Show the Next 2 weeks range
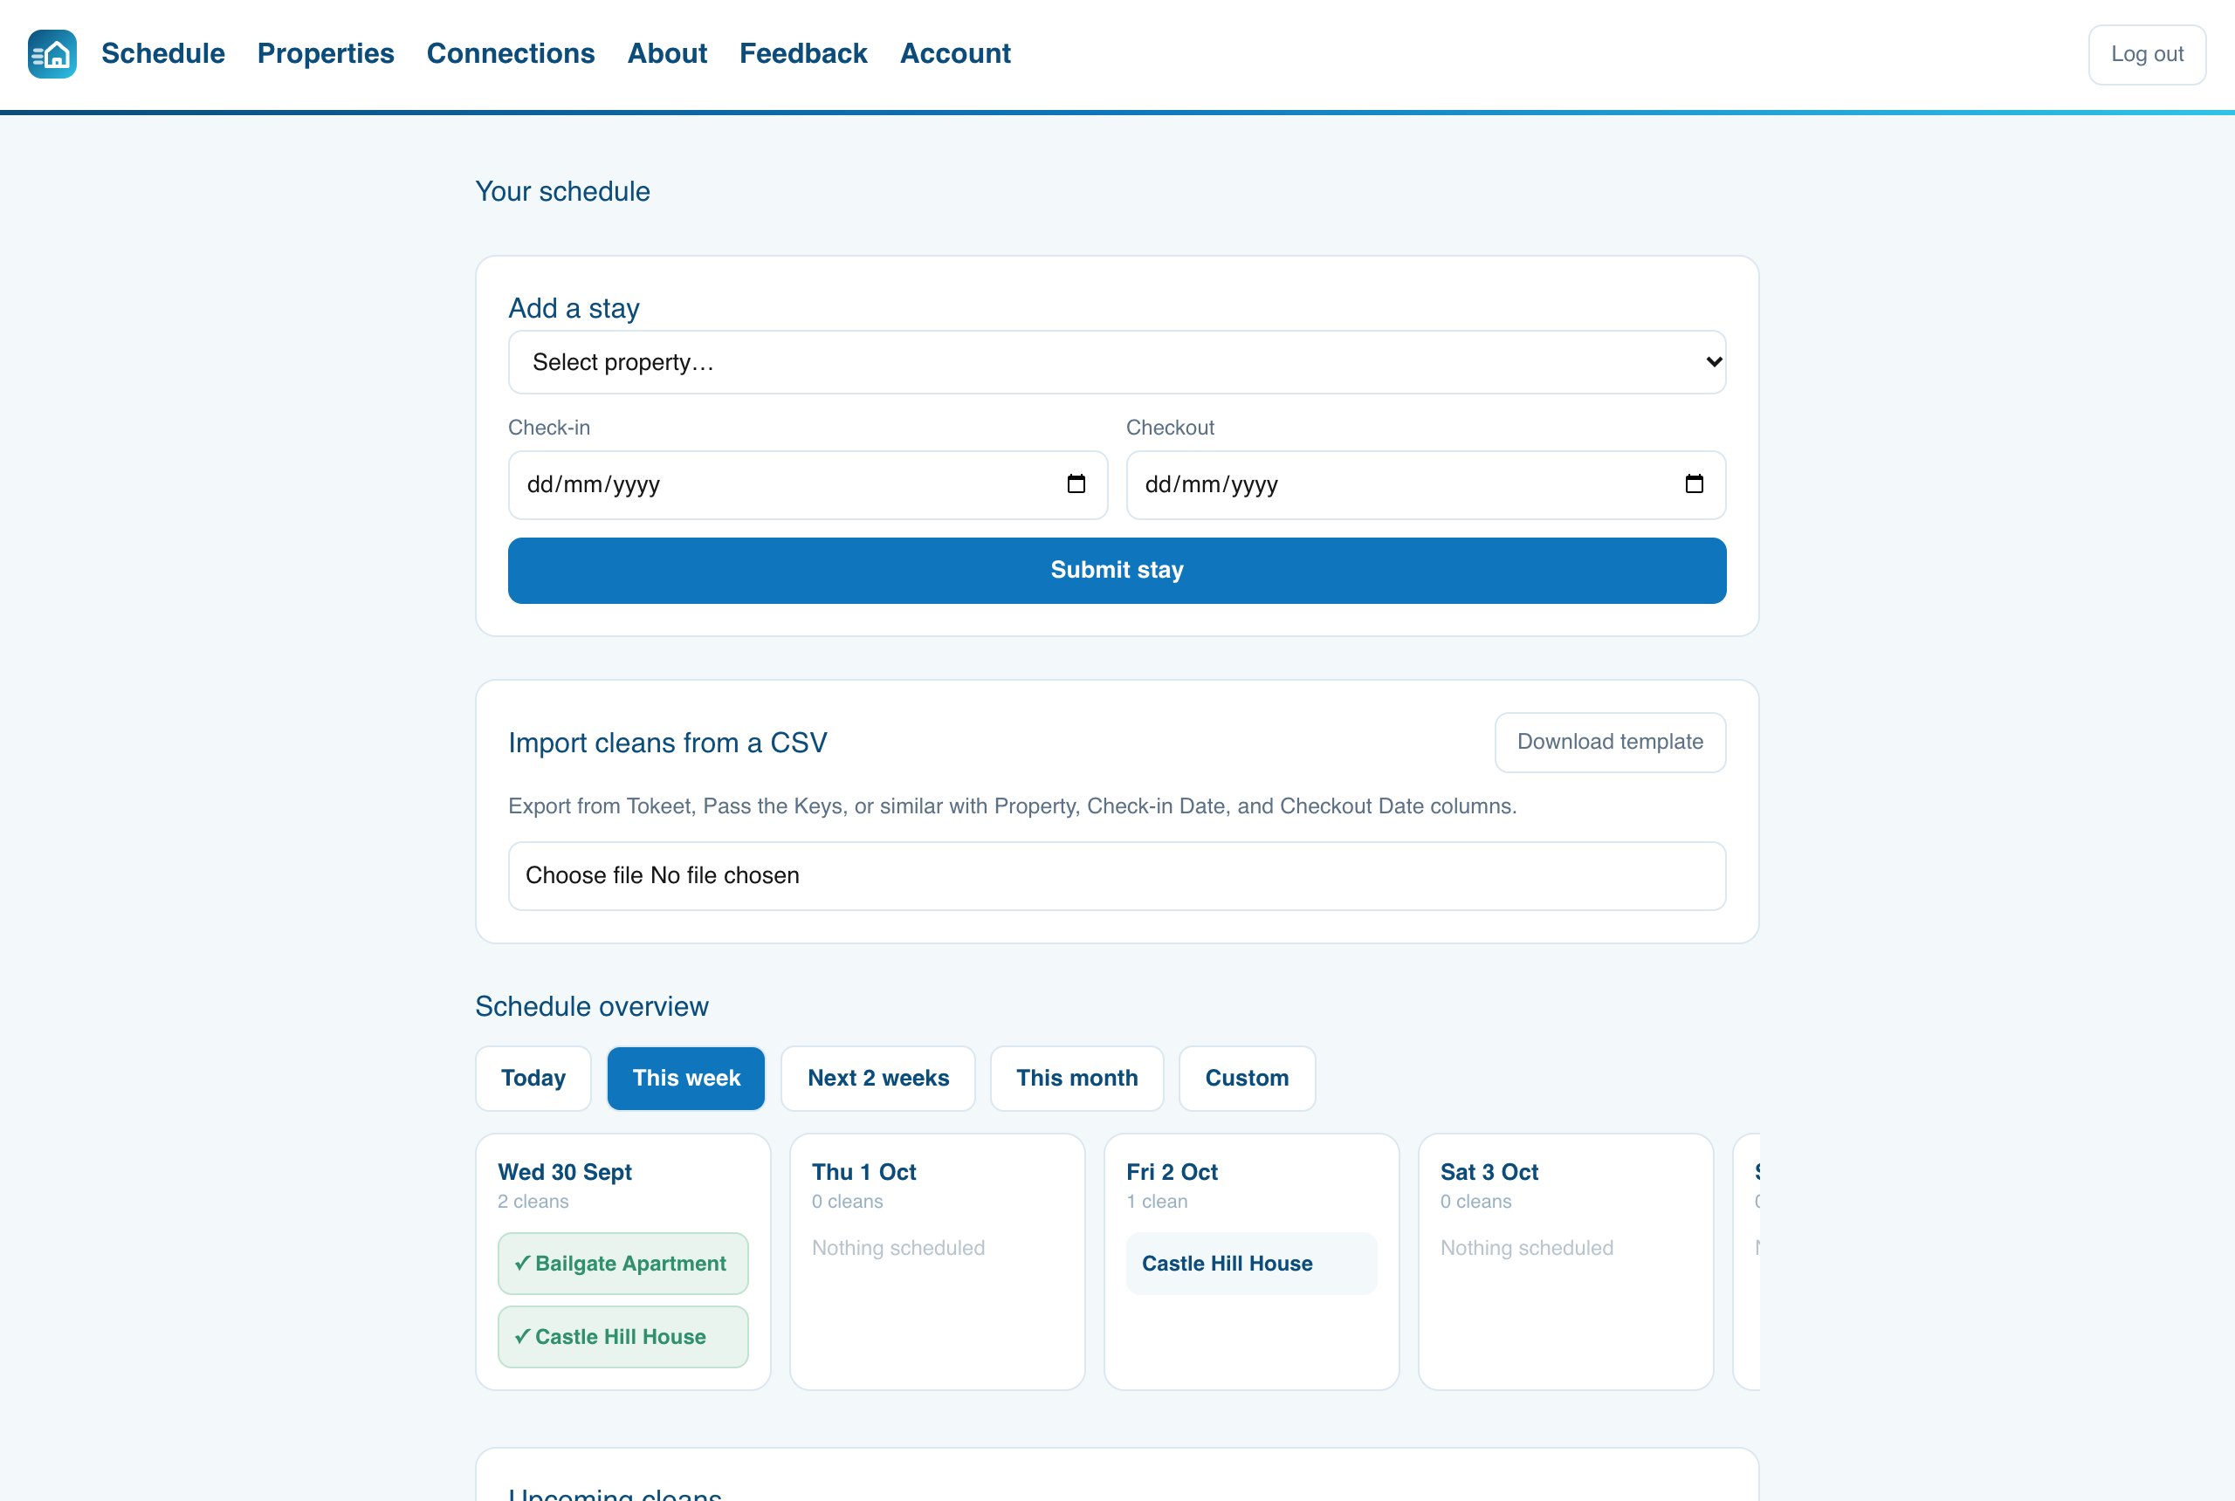The image size is (2235, 1501). pyautogui.click(x=878, y=1078)
